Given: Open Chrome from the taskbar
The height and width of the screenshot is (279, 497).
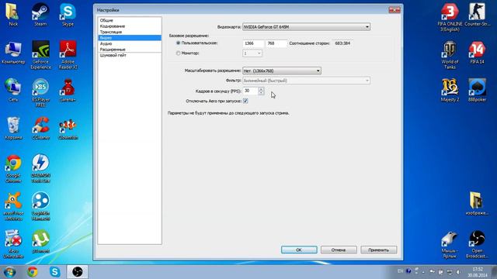Looking at the screenshot, I should pyautogui.click(x=32, y=272).
